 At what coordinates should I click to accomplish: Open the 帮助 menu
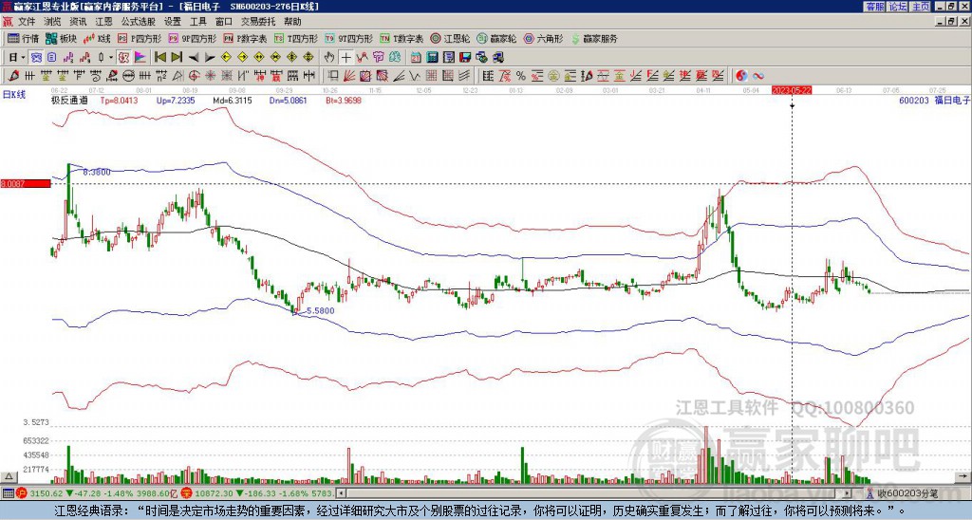coord(292,22)
